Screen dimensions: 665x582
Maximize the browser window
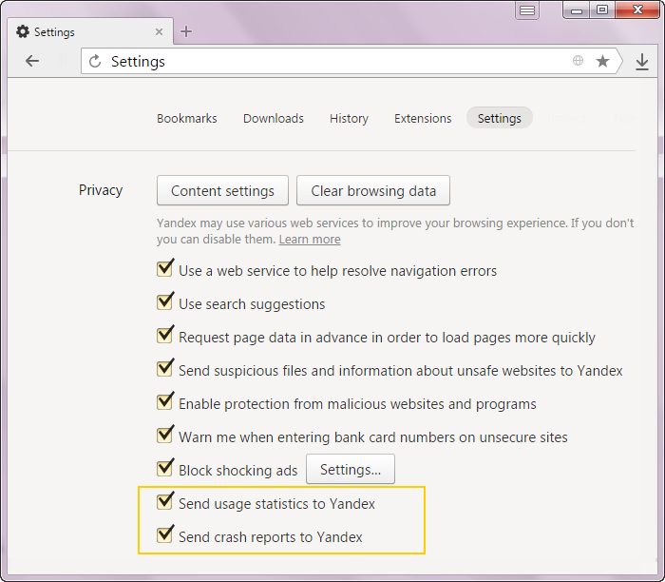tap(601, 10)
